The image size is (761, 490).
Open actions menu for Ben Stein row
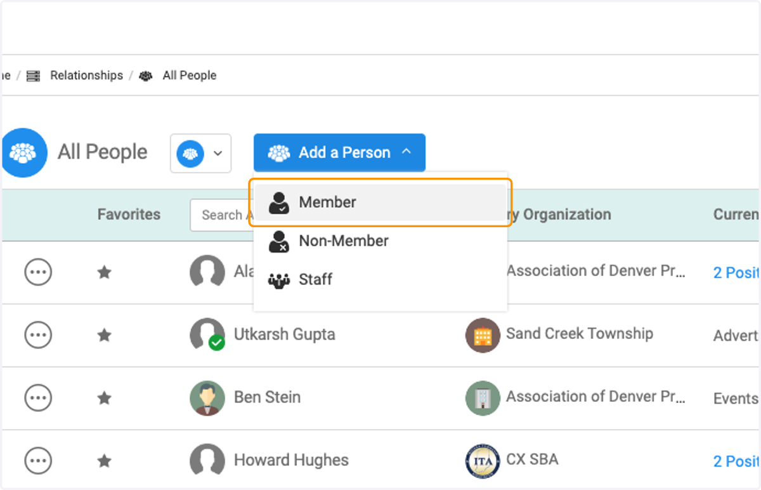(38, 398)
